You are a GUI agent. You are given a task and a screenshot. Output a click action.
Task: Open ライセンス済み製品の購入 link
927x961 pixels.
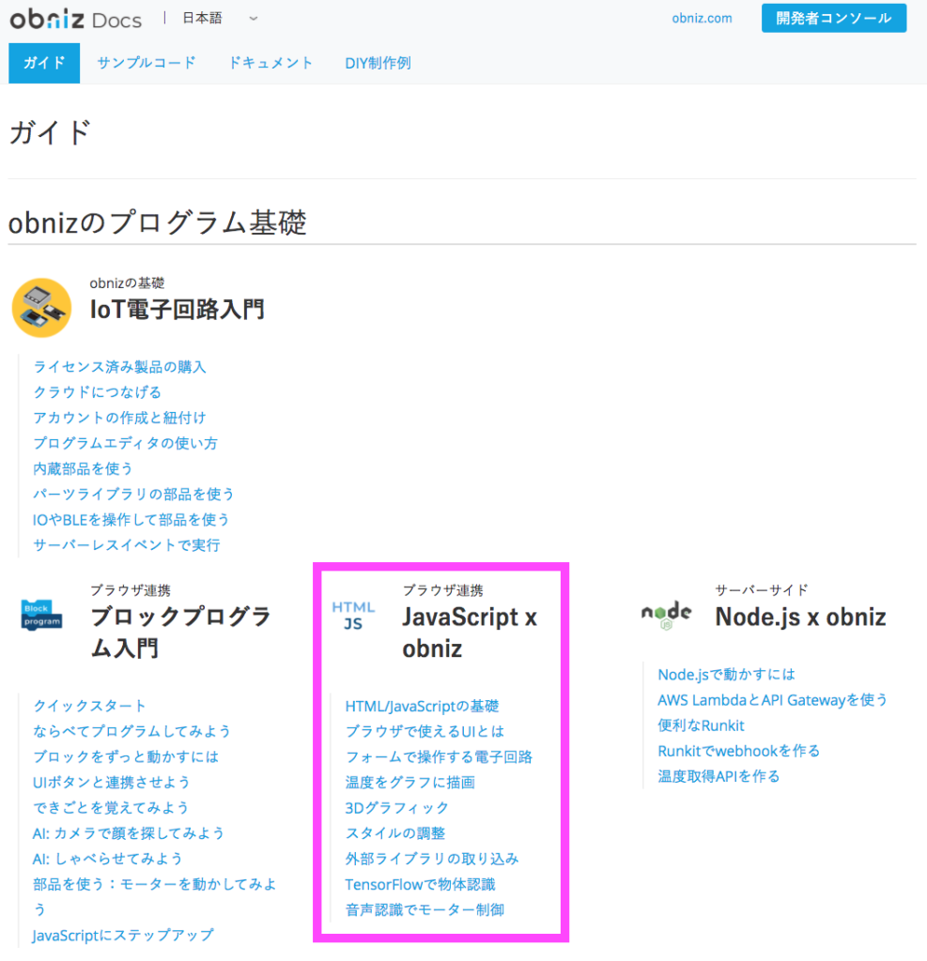coord(119,367)
